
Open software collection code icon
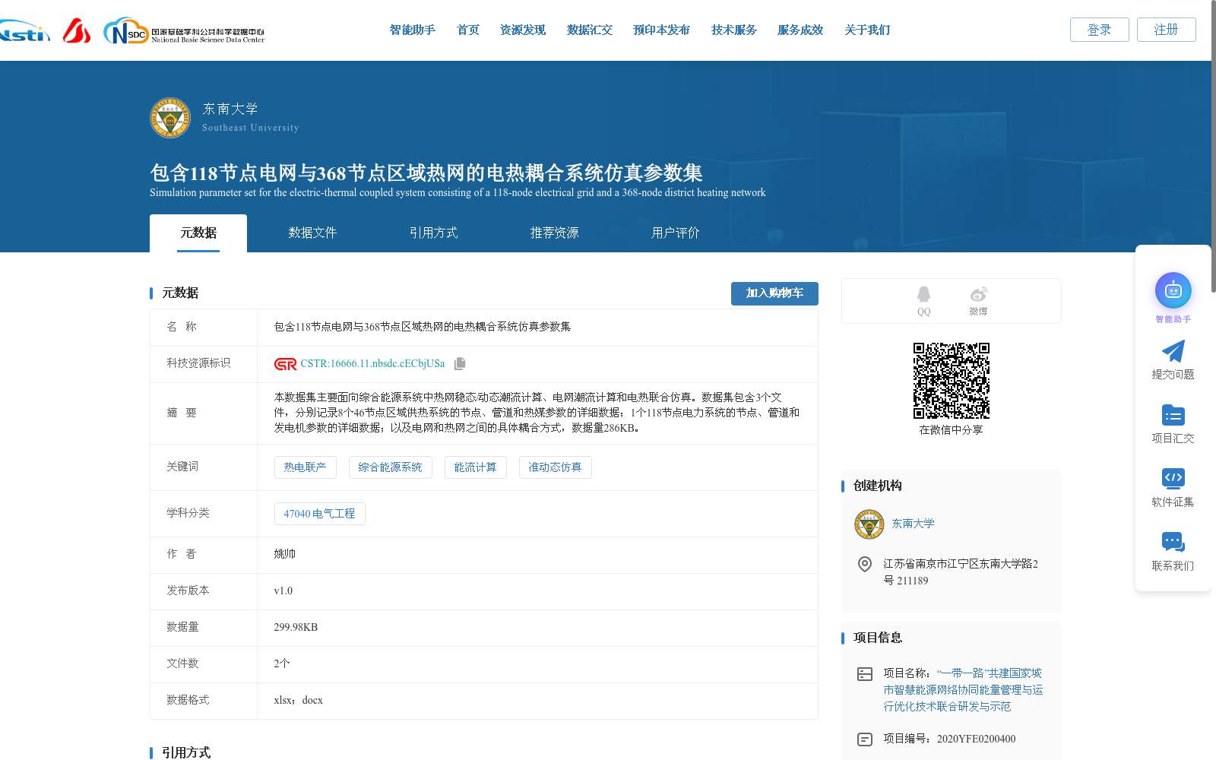(1173, 478)
